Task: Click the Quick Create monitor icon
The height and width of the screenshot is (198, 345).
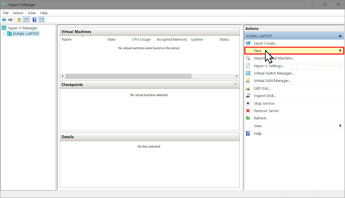Action: [248, 43]
